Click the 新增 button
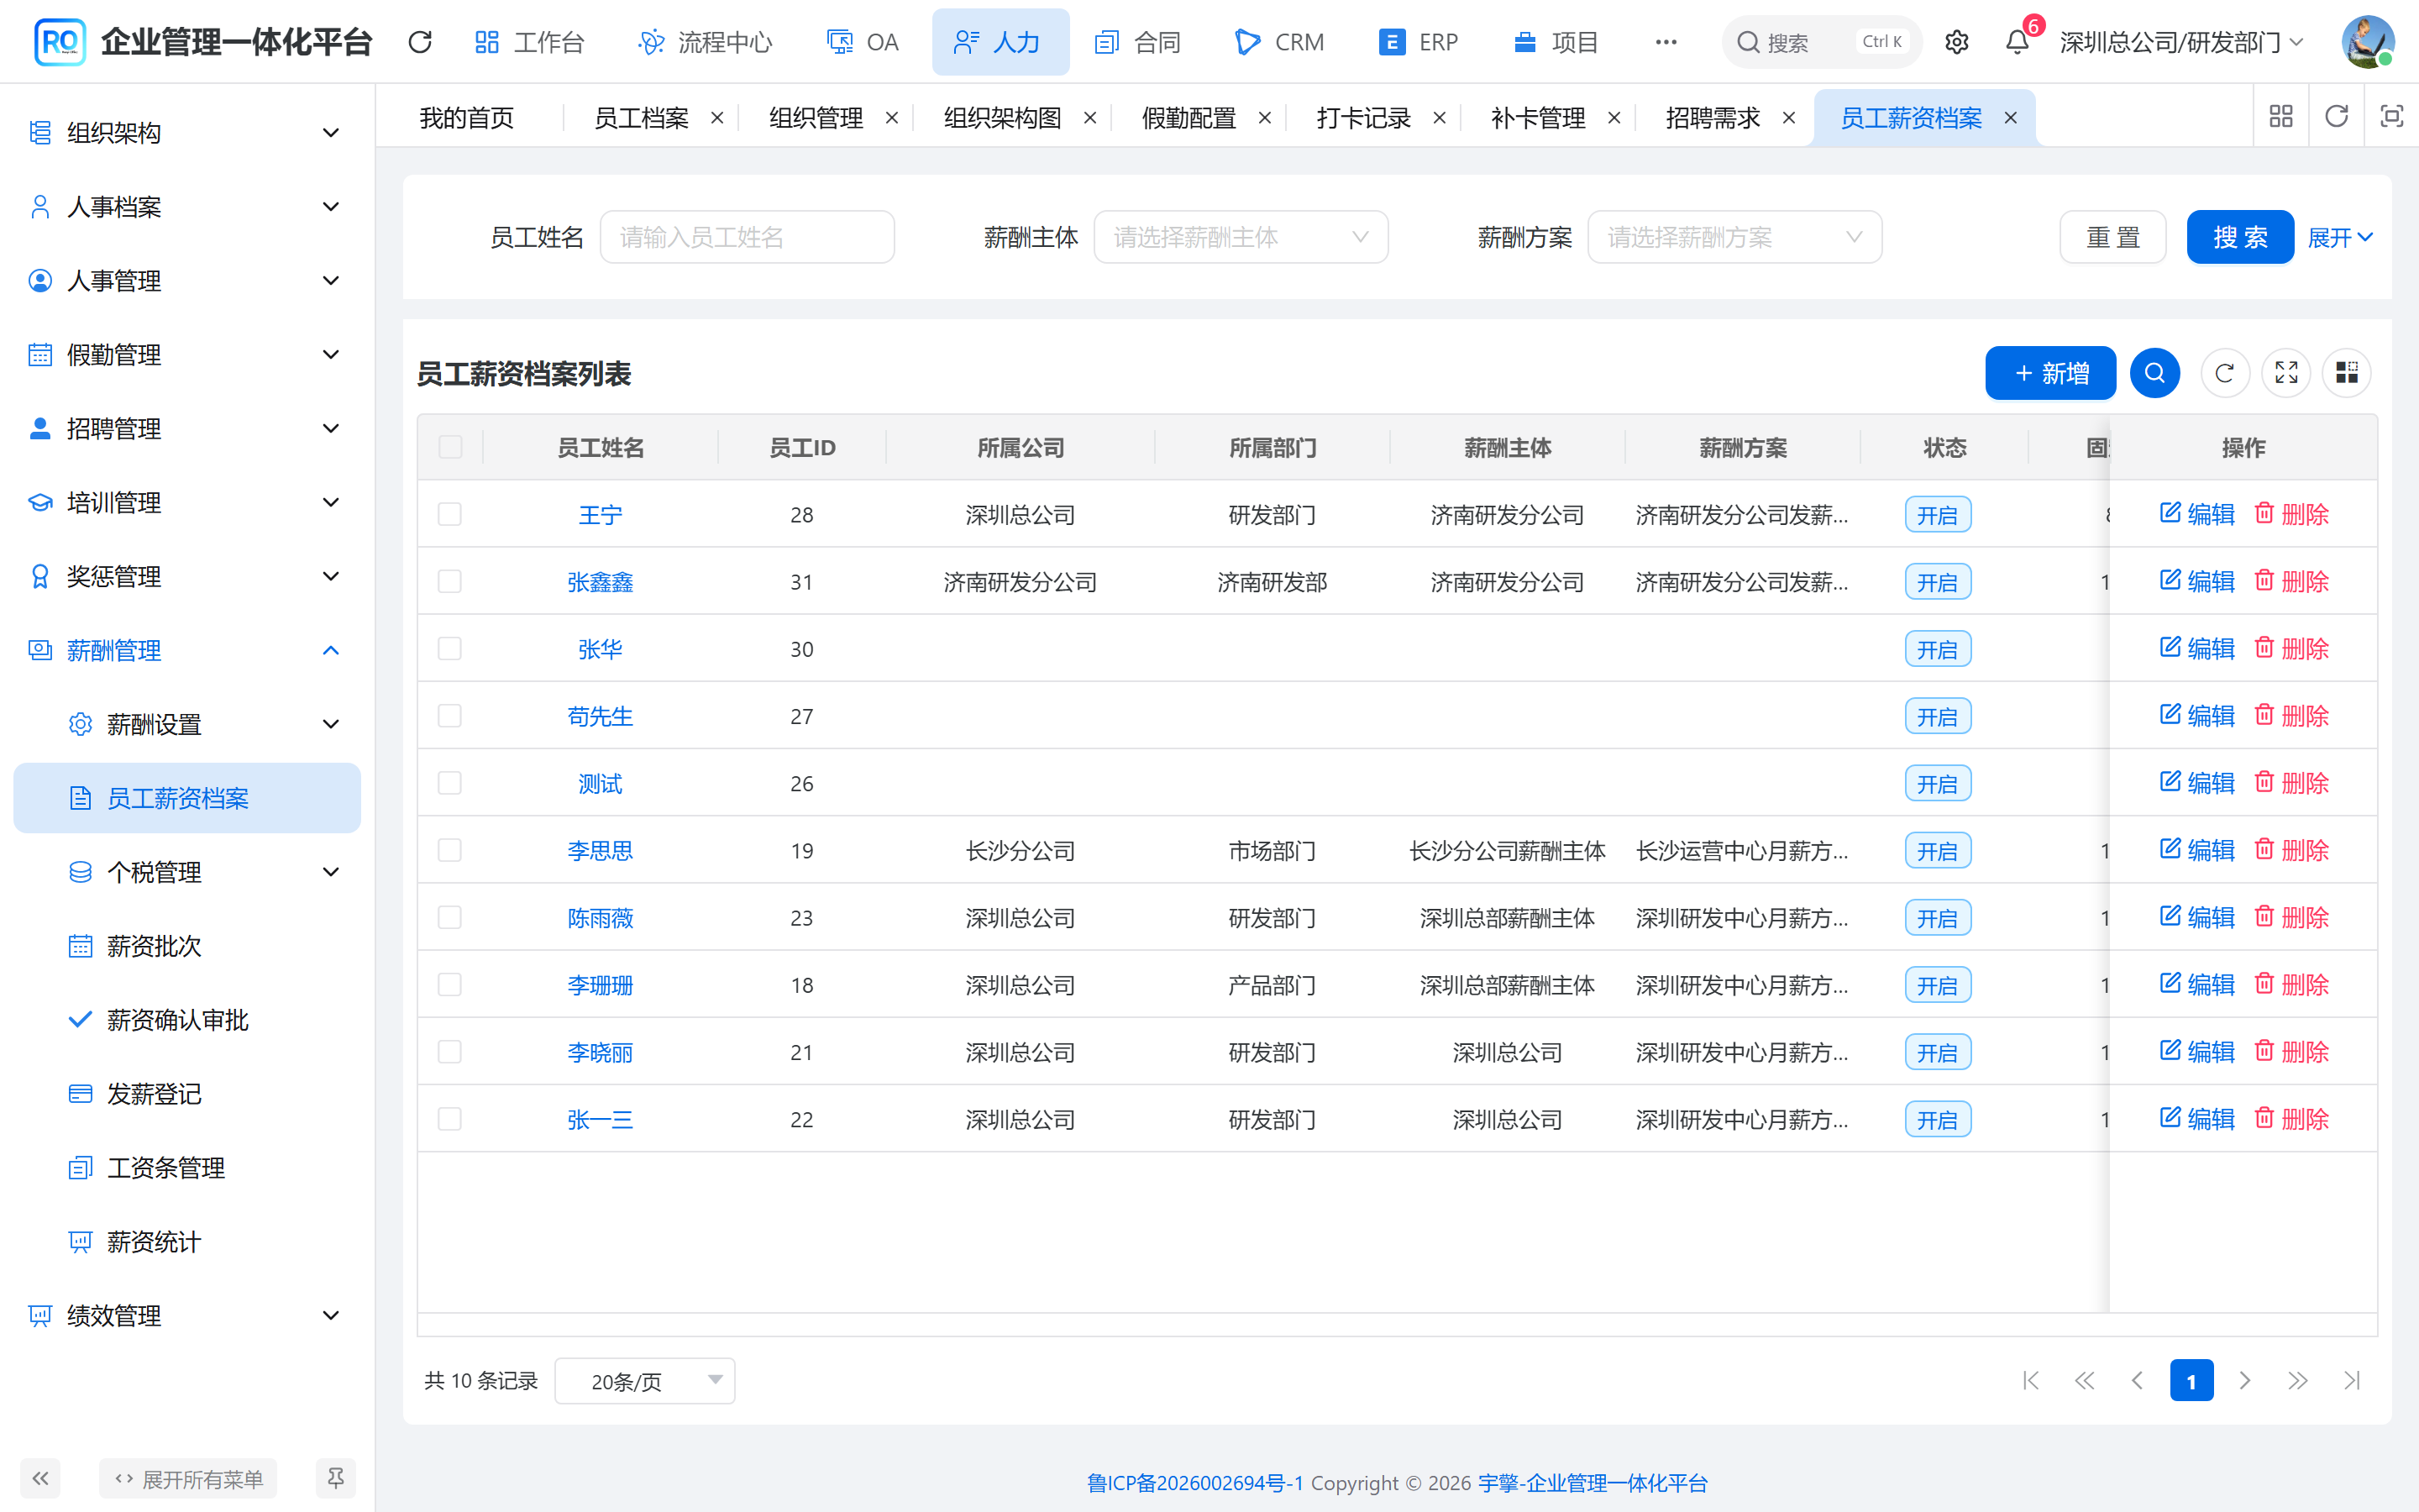Screen dimensions: 2419x1512 pos(2050,373)
